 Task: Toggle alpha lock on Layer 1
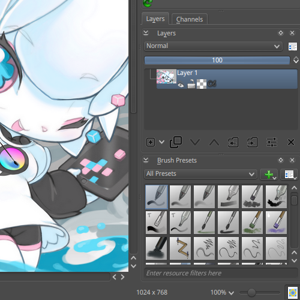click(212, 84)
